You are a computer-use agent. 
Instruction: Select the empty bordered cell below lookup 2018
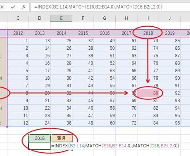click(40, 146)
